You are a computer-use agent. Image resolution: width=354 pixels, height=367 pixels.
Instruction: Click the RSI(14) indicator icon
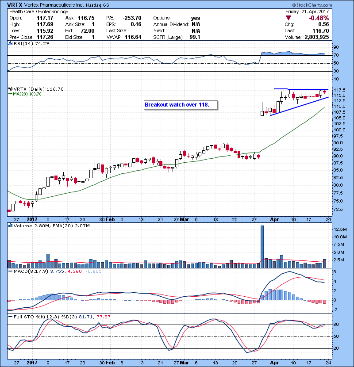click(10, 43)
